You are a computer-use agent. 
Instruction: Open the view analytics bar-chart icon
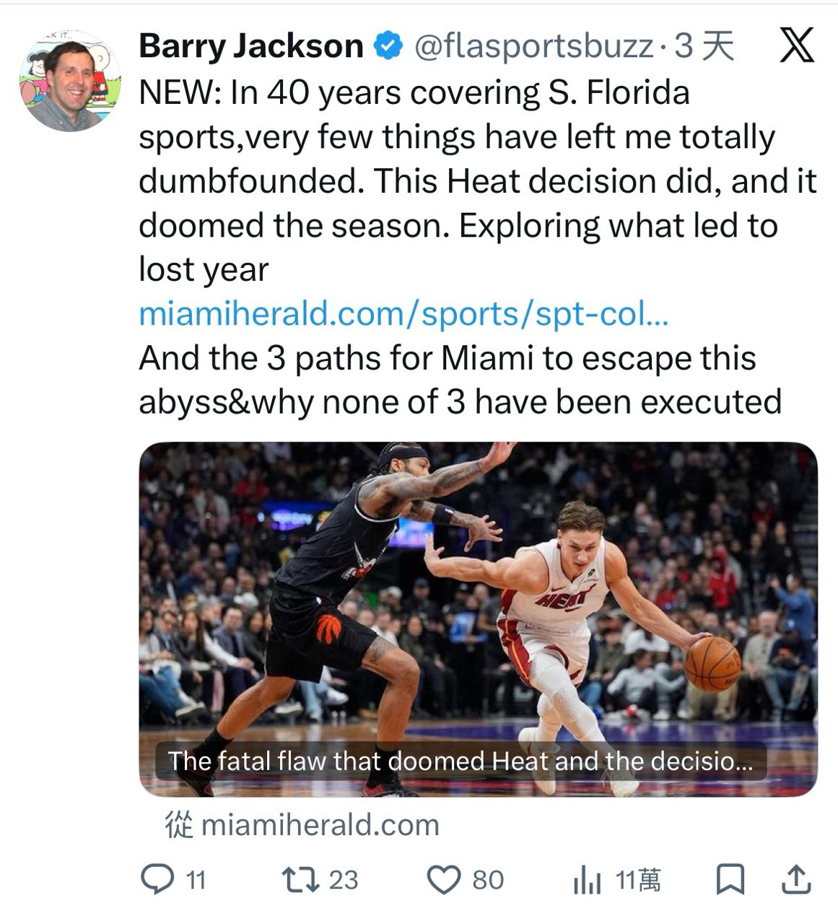coord(586,881)
